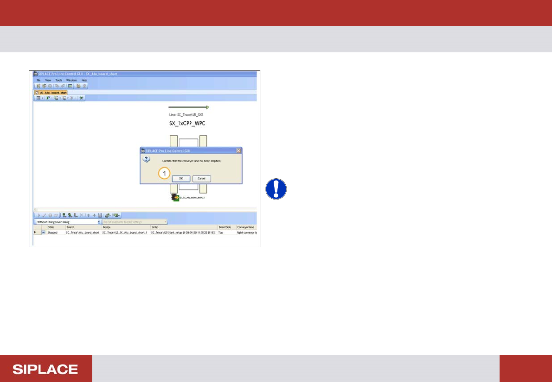Viewport: 552px width, 382px height.
Task: Click the row selector arrow of Stopped row
Action: point(35,232)
